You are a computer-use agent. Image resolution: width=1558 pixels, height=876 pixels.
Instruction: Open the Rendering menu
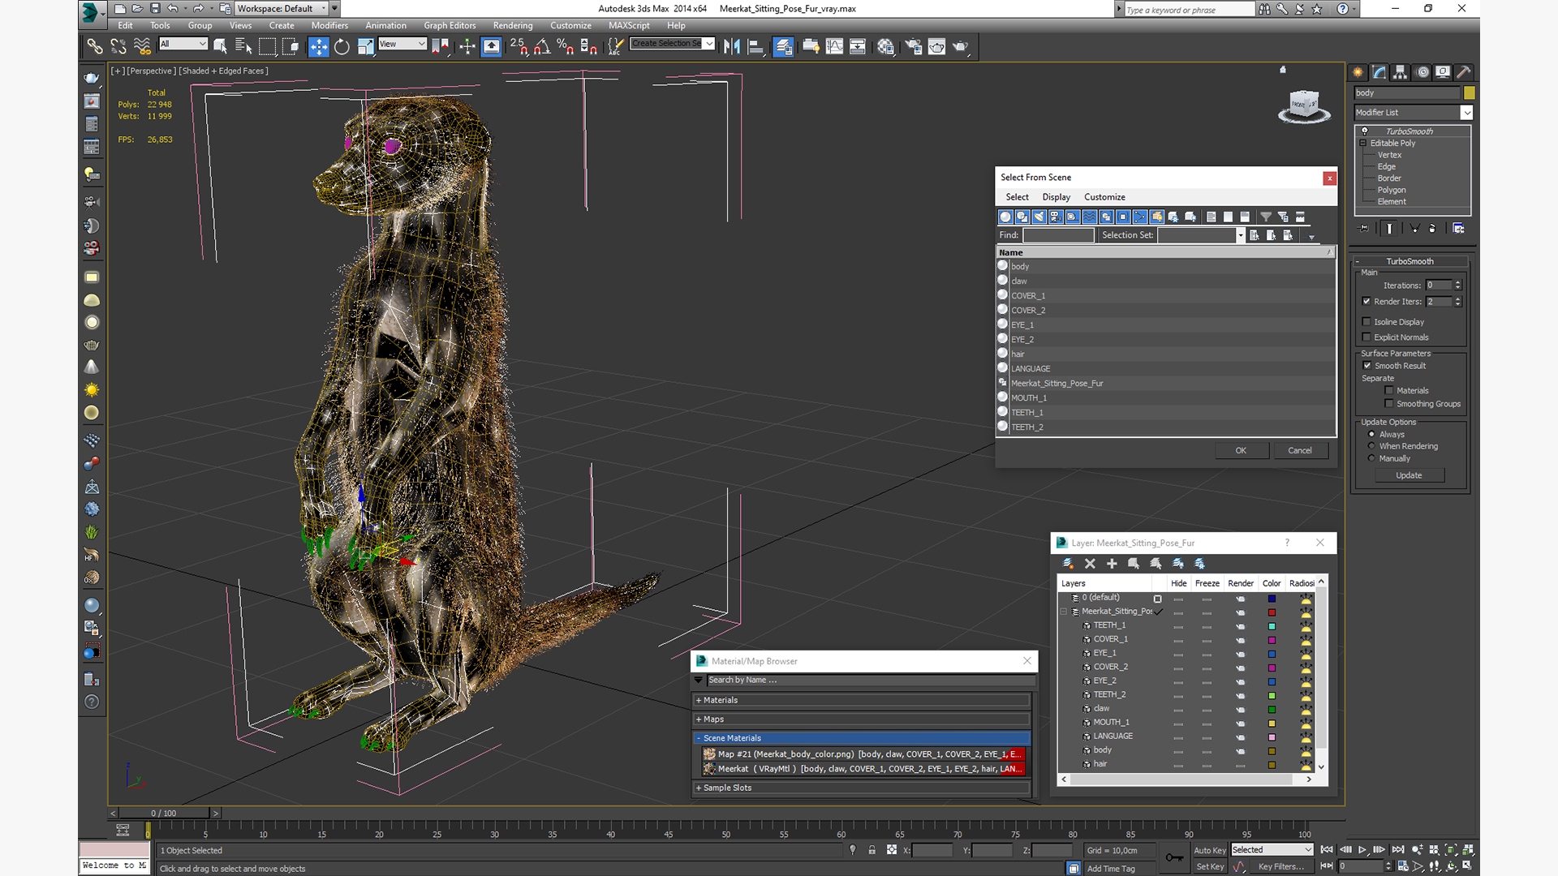[512, 25]
